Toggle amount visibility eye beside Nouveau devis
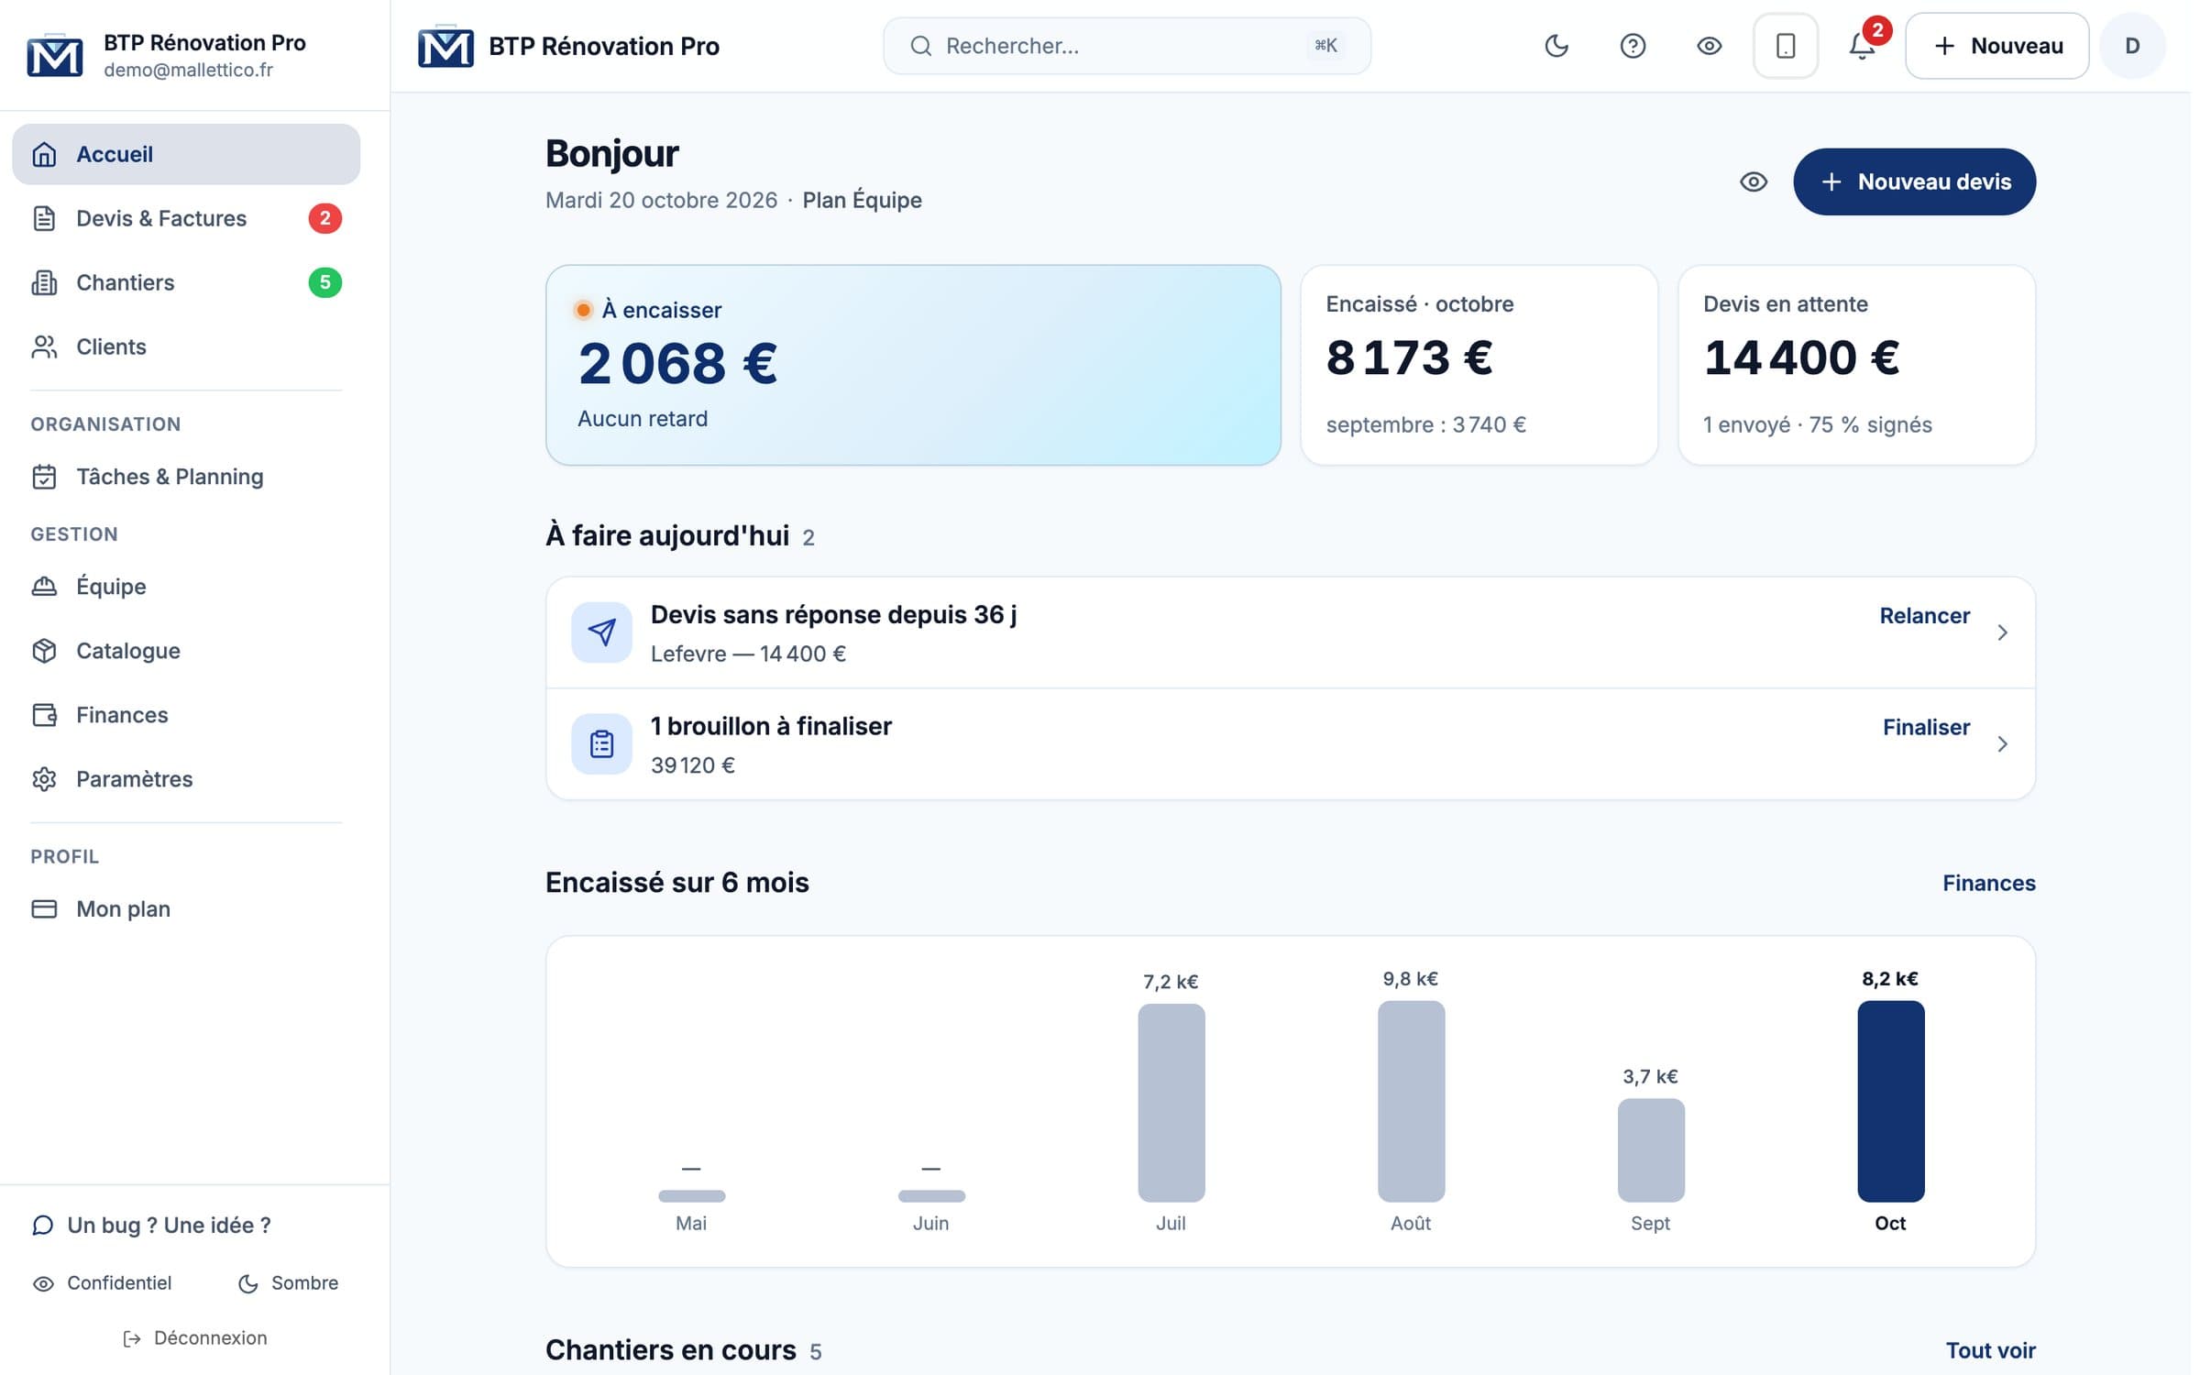 (x=1754, y=181)
